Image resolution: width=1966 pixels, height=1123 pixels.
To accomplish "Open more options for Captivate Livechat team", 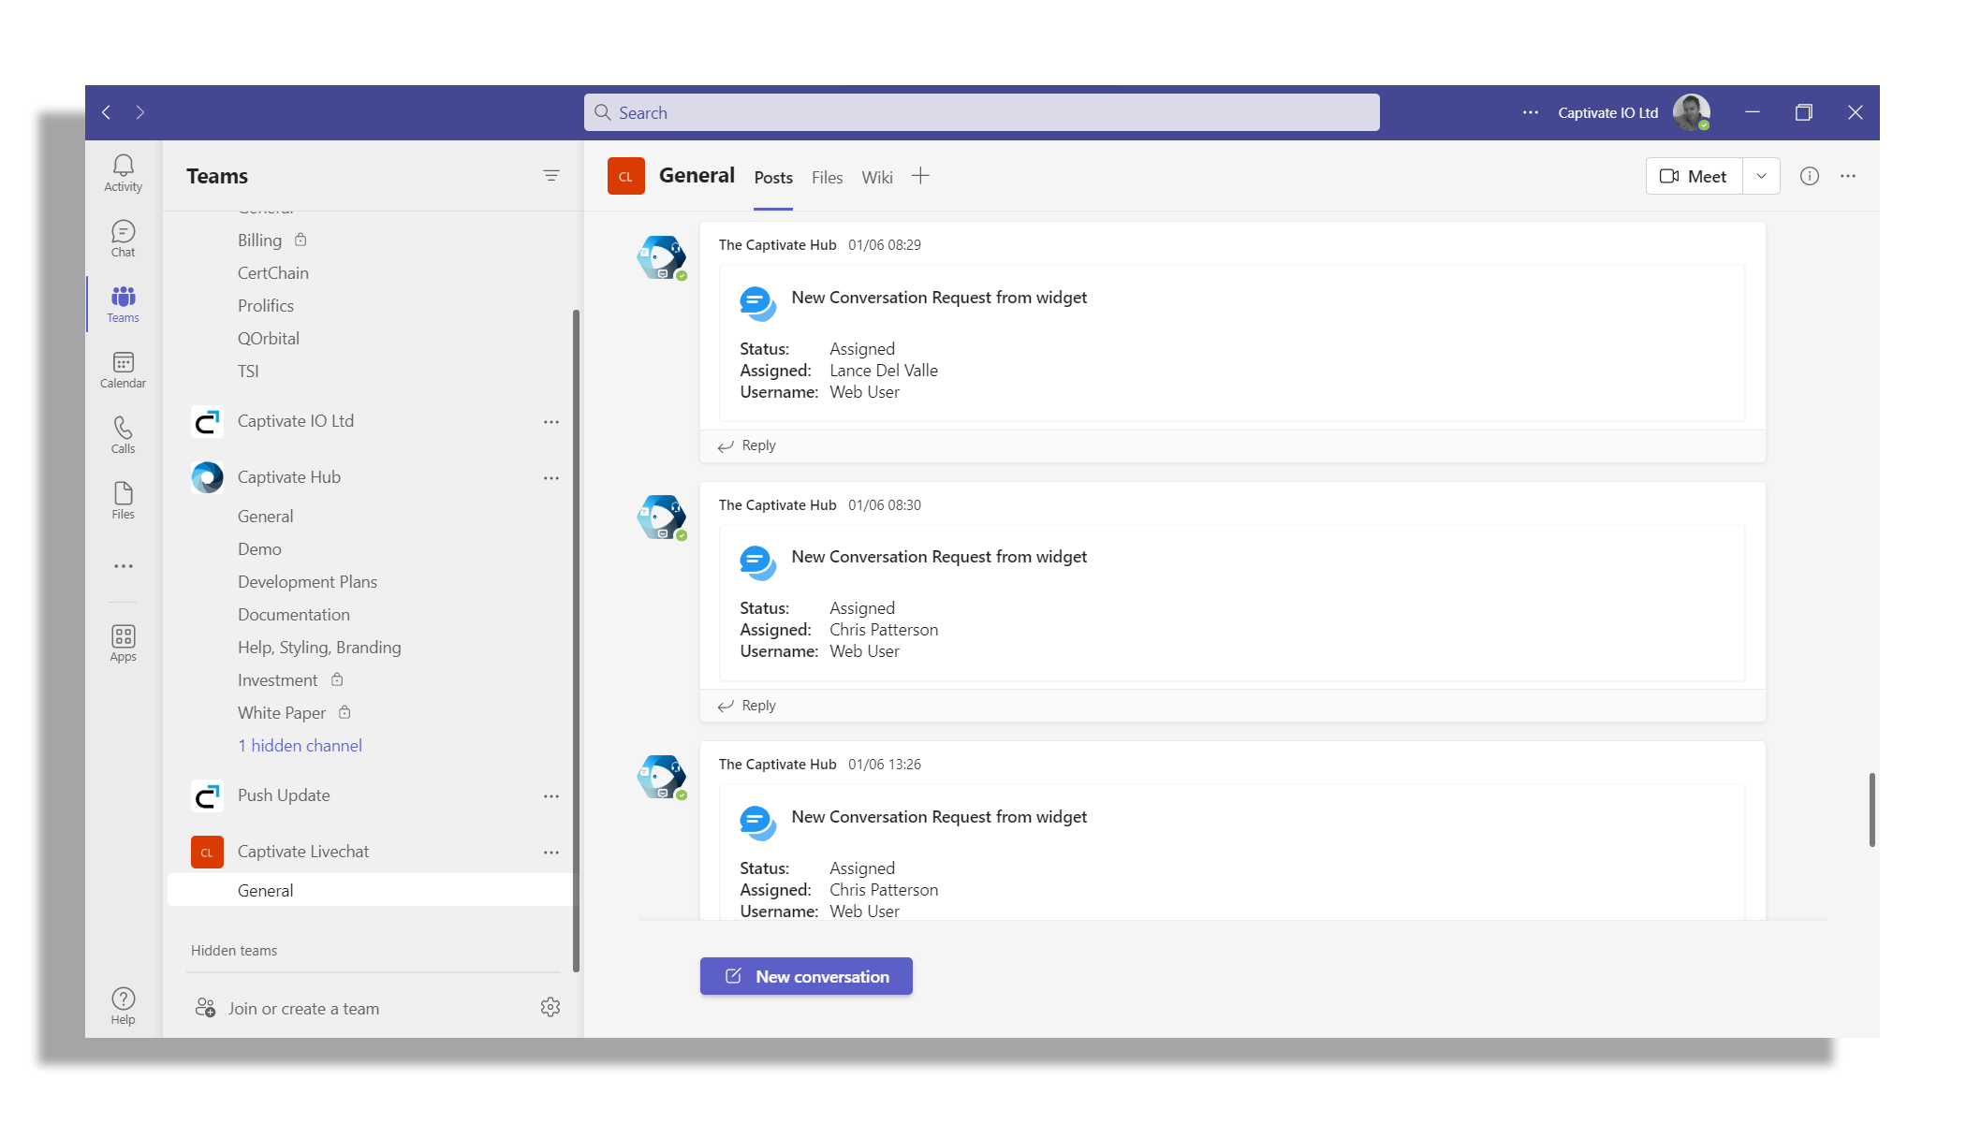I will (551, 853).
